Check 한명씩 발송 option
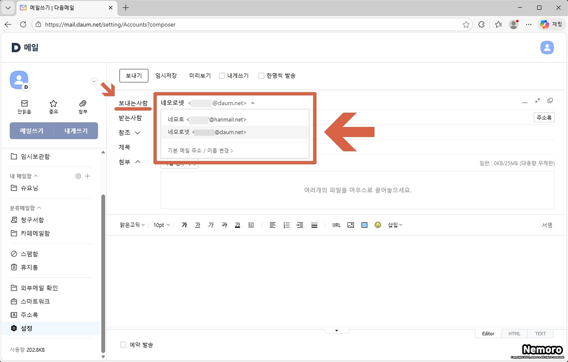Image resolution: width=568 pixels, height=362 pixels. coord(261,76)
